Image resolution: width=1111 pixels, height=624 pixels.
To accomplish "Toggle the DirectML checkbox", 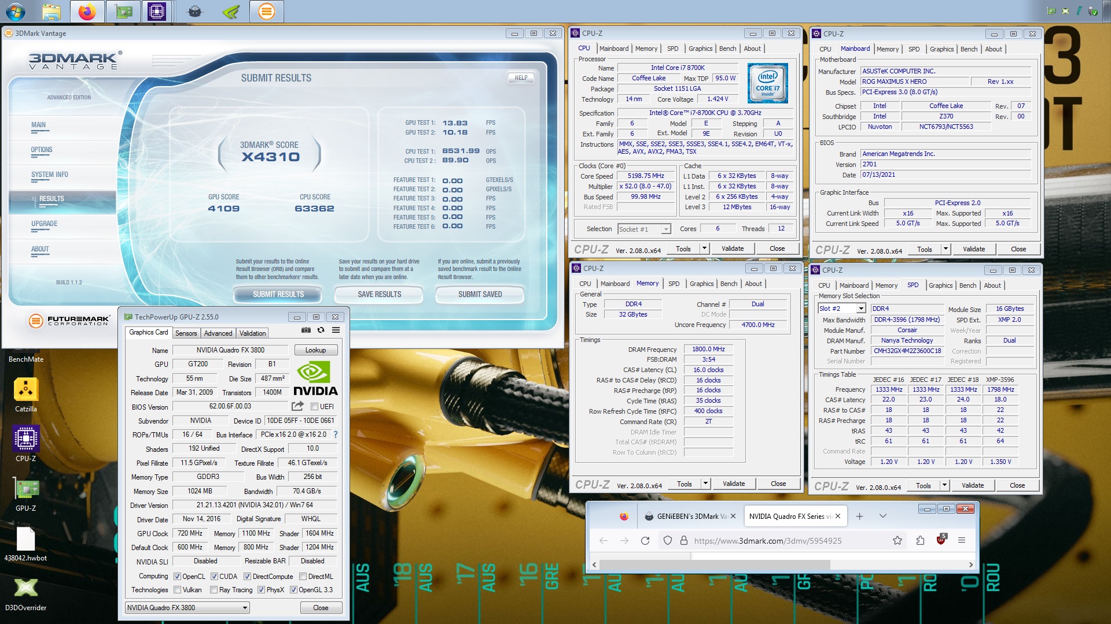I will pyautogui.click(x=303, y=577).
